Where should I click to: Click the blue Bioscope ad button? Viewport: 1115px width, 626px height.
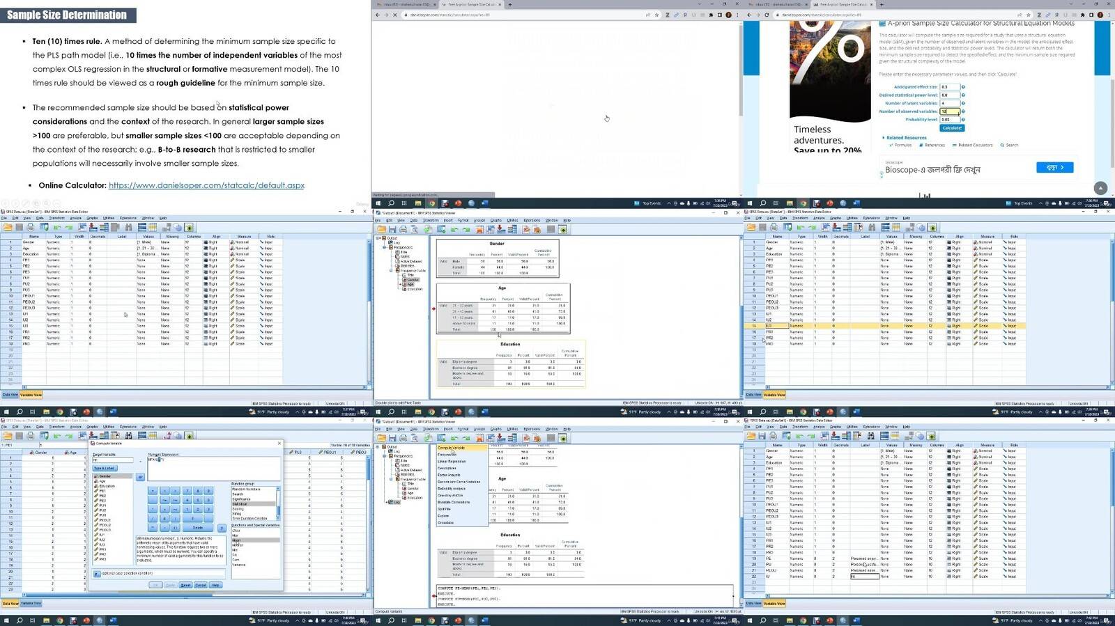[1054, 167]
